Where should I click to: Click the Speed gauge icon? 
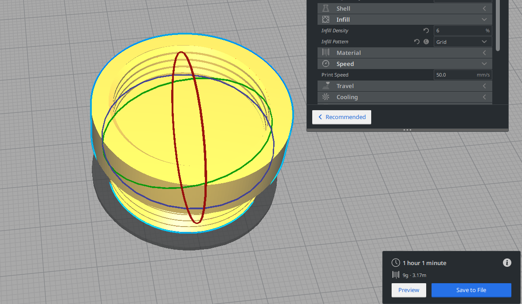click(326, 63)
